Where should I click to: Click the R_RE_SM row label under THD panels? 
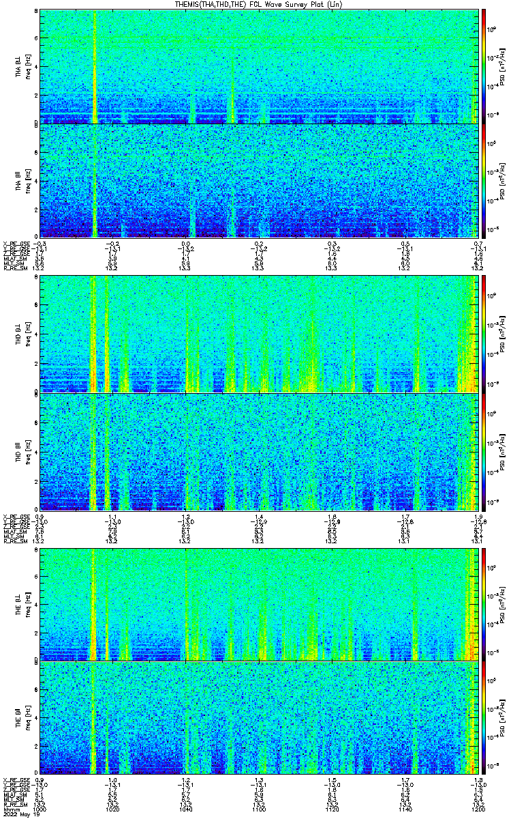[x=14, y=541]
